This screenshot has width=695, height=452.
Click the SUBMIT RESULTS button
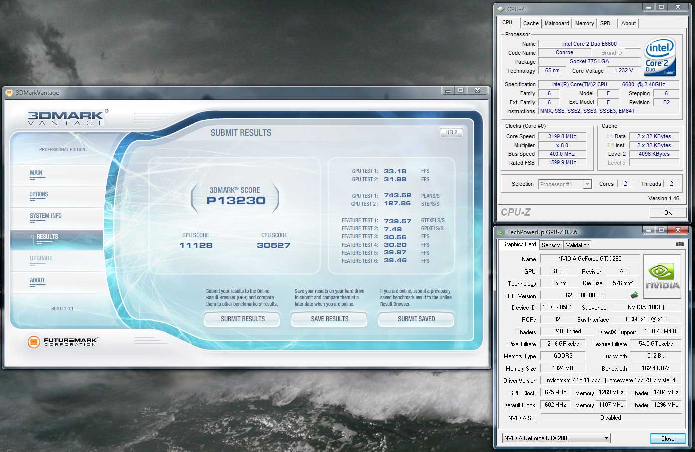coord(242,319)
